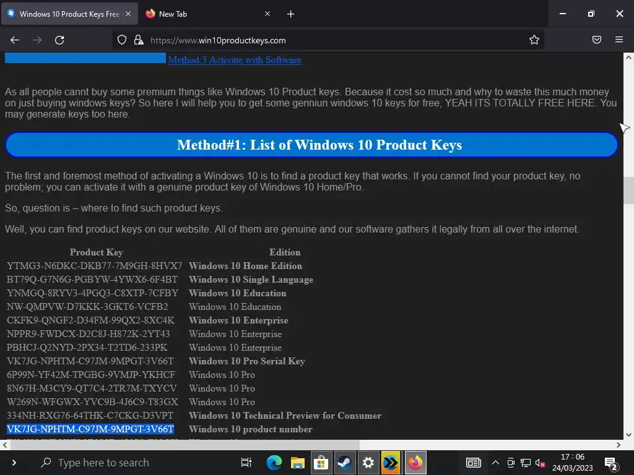View site security padlock info
The width and height of the screenshot is (634, 475).
[139, 40]
